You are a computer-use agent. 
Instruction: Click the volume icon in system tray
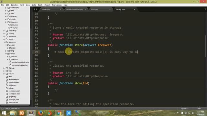click(x=193, y=113)
